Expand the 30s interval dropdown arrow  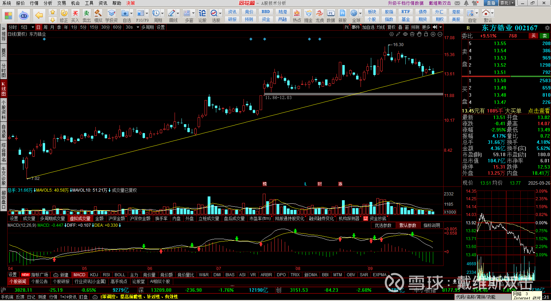(x=138, y=27)
